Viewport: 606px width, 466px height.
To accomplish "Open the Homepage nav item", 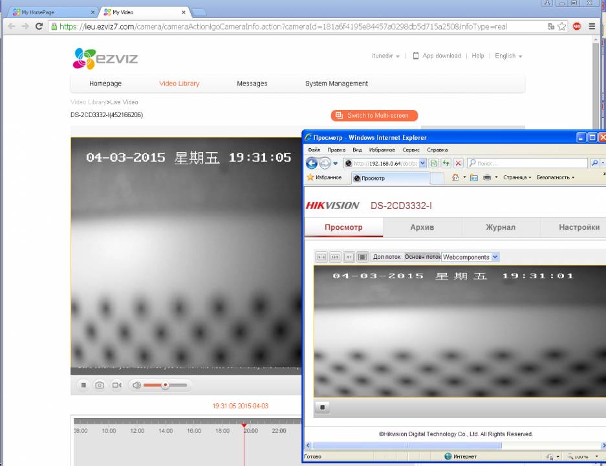I will [x=105, y=83].
